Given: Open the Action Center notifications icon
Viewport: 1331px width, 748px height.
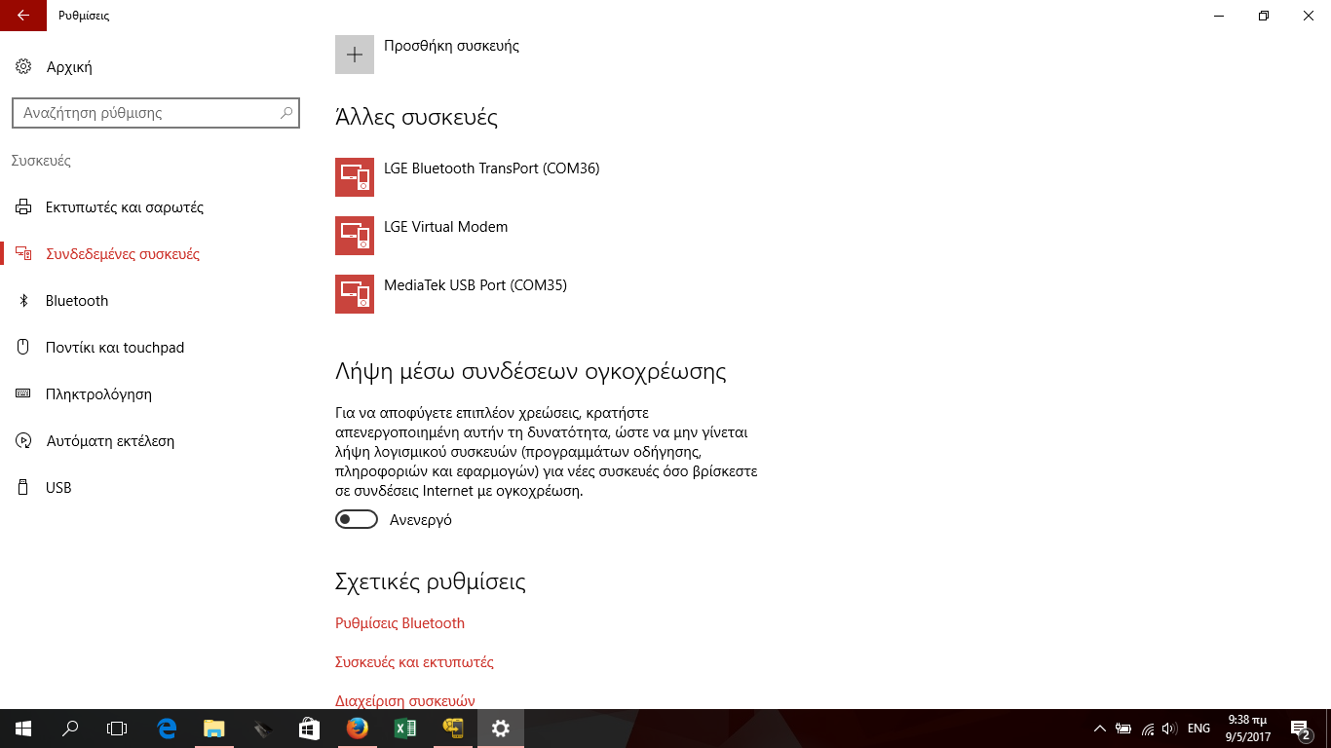Looking at the screenshot, I should coord(1300,729).
